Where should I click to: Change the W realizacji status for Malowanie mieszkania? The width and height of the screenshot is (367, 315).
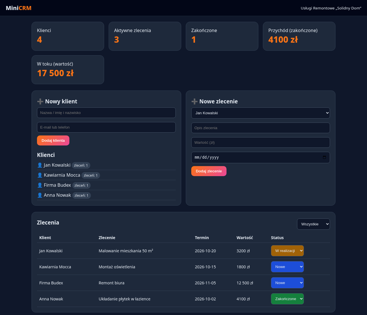pyautogui.click(x=287, y=251)
